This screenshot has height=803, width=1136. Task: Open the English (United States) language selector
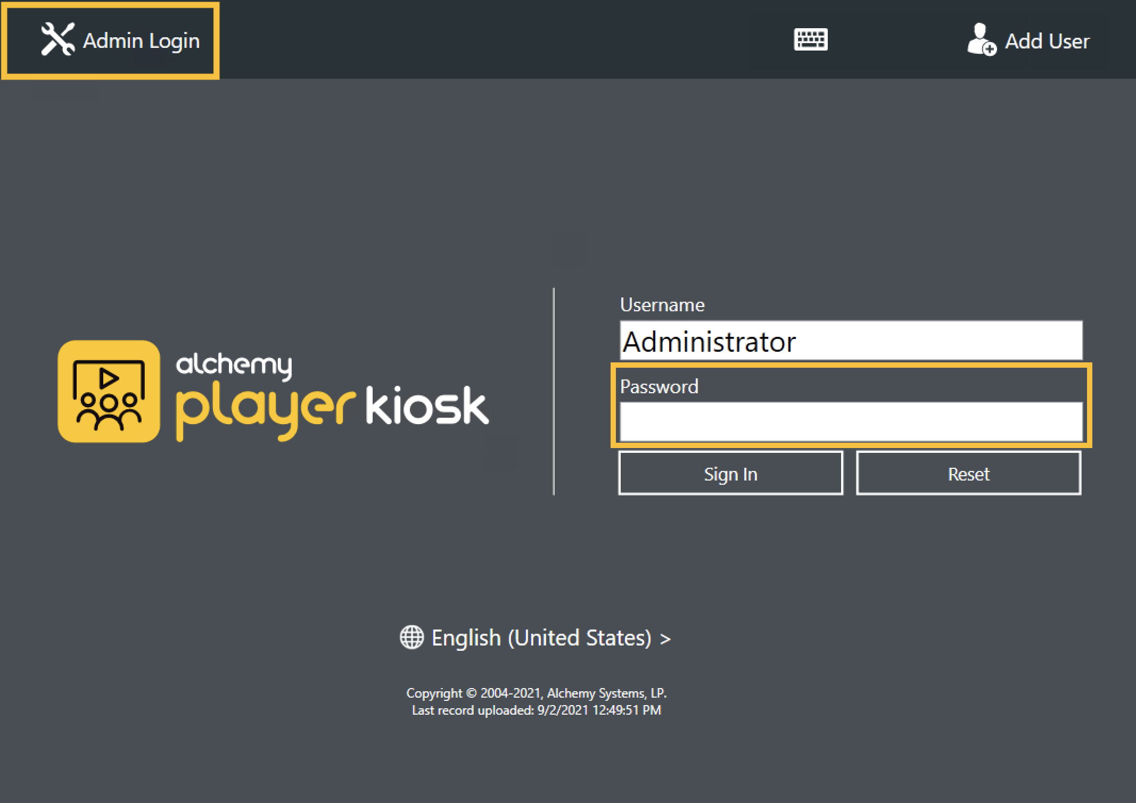tap(541, 638)
